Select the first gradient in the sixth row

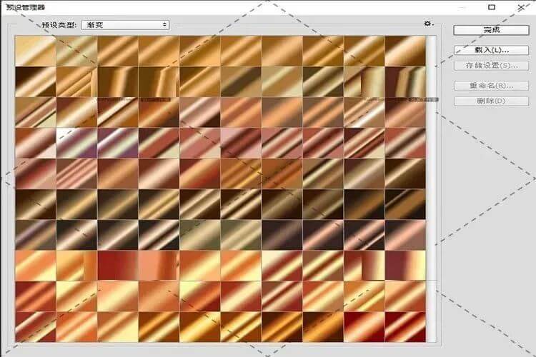pyautogui.click(x=34, y=204)
